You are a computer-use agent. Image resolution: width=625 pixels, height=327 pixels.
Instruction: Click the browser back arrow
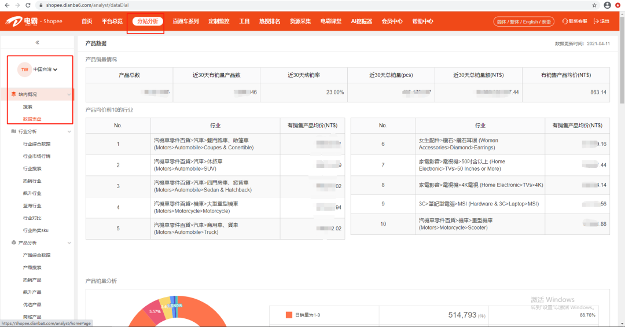(x=7, y=5)
